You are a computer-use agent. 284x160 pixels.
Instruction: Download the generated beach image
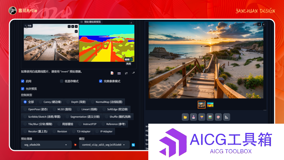point(259,24)
